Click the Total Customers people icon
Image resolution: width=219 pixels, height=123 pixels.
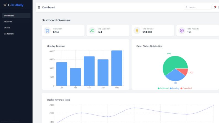coord(92,31)
